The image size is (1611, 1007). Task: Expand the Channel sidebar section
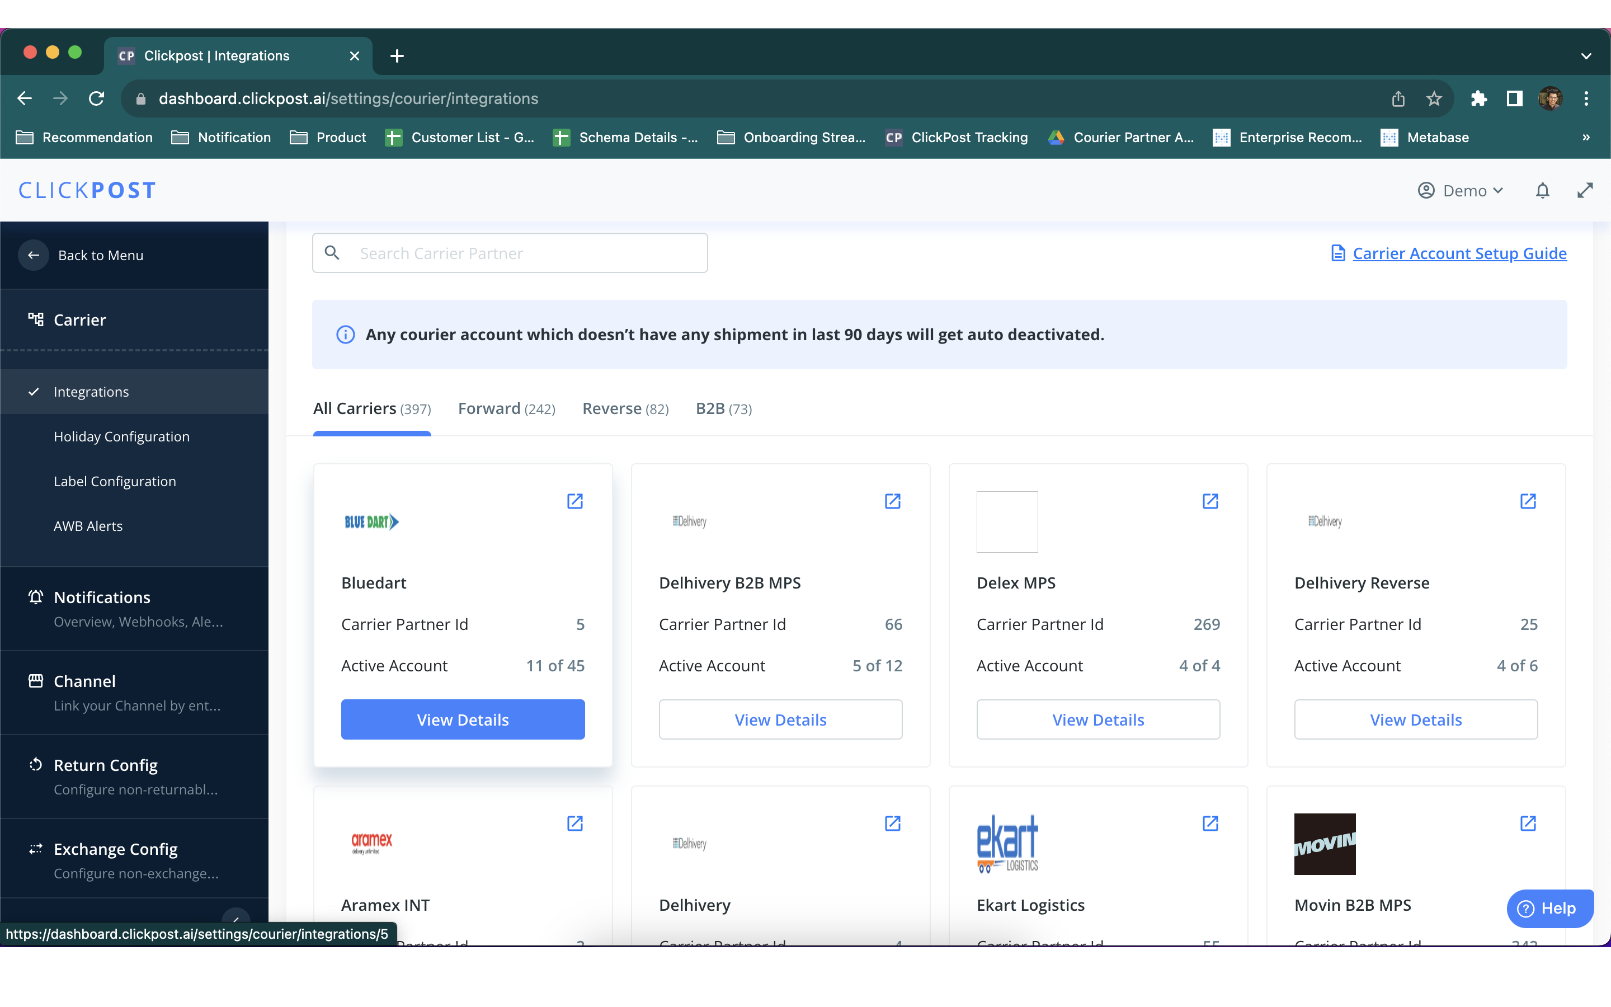pos(134,693)
